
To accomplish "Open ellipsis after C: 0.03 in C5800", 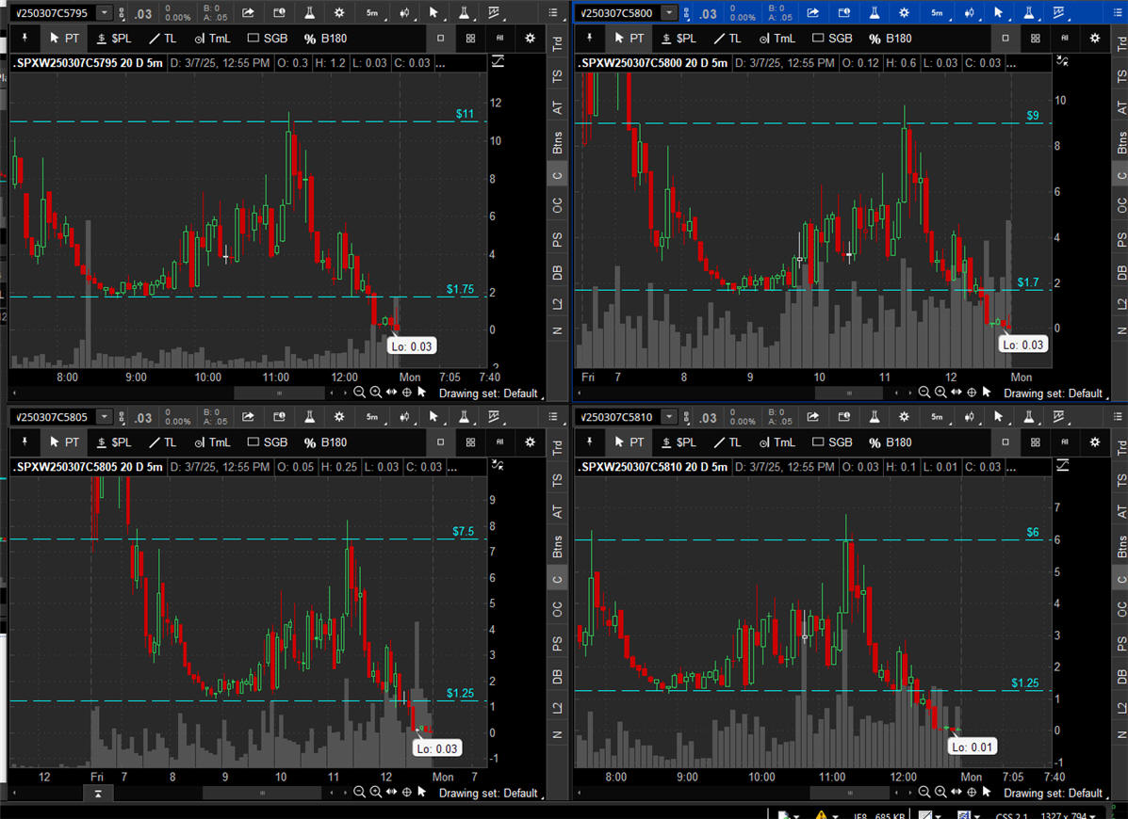I will [1010, 63].
